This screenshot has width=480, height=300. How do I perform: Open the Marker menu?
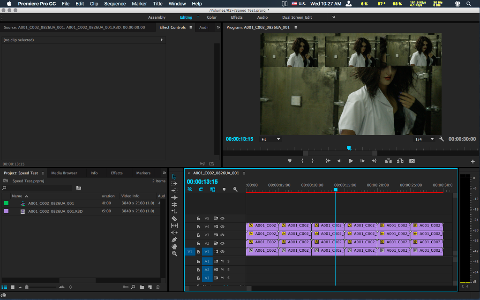coord(139,4)
